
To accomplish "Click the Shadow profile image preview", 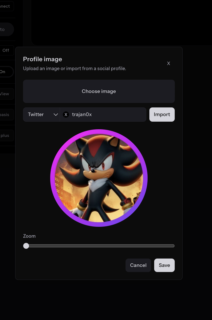I will click(x=99, y=178).
